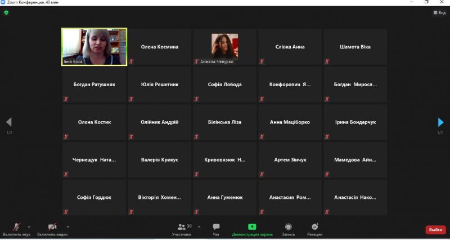450x240 pixels.
Task: Restore down the Zoom window
Action: click(427, 2)
